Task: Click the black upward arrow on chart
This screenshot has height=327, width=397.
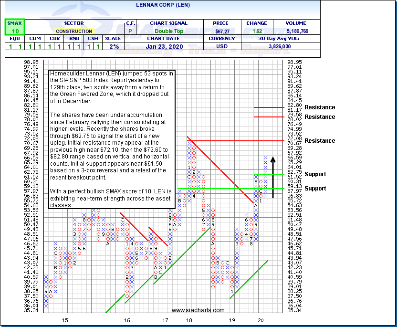Action: tap(273, 177)
